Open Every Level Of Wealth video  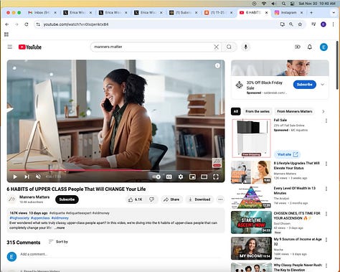(x=251, y=197)
